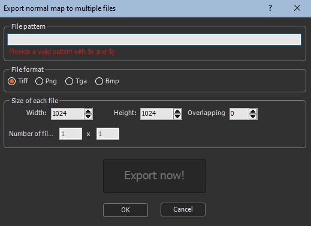This screenshot has height=226, width=311.
Task: Select the Png file format
Action: pyautogui.click(x=46, y=81)
